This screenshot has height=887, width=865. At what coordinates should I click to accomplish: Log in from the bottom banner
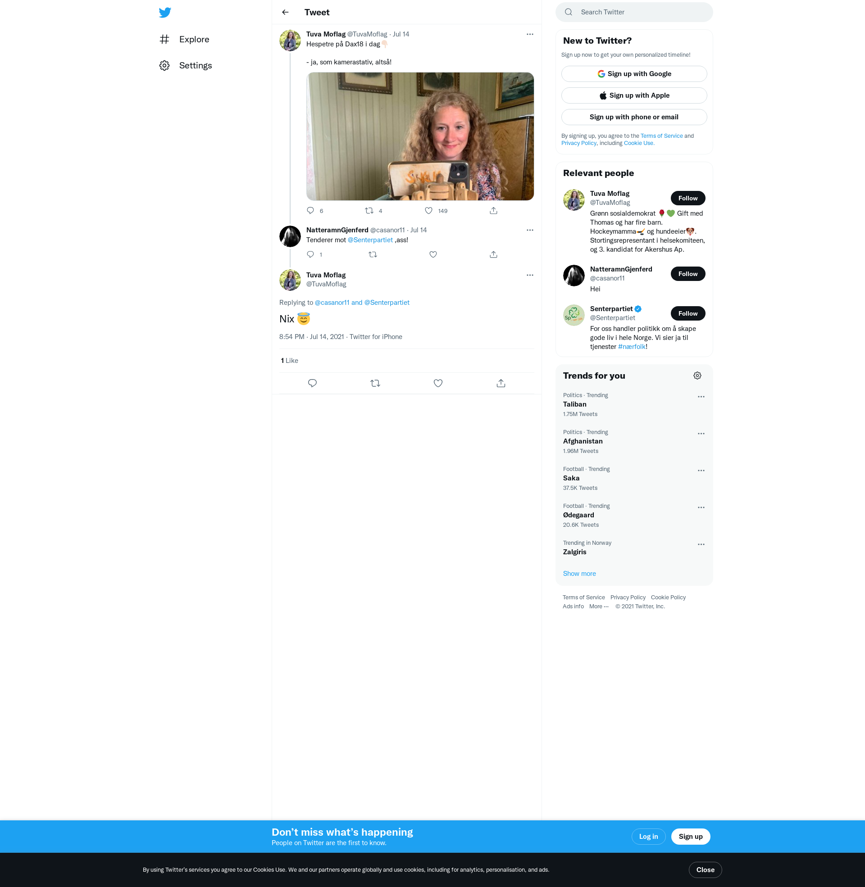click(x=648, y=837)
